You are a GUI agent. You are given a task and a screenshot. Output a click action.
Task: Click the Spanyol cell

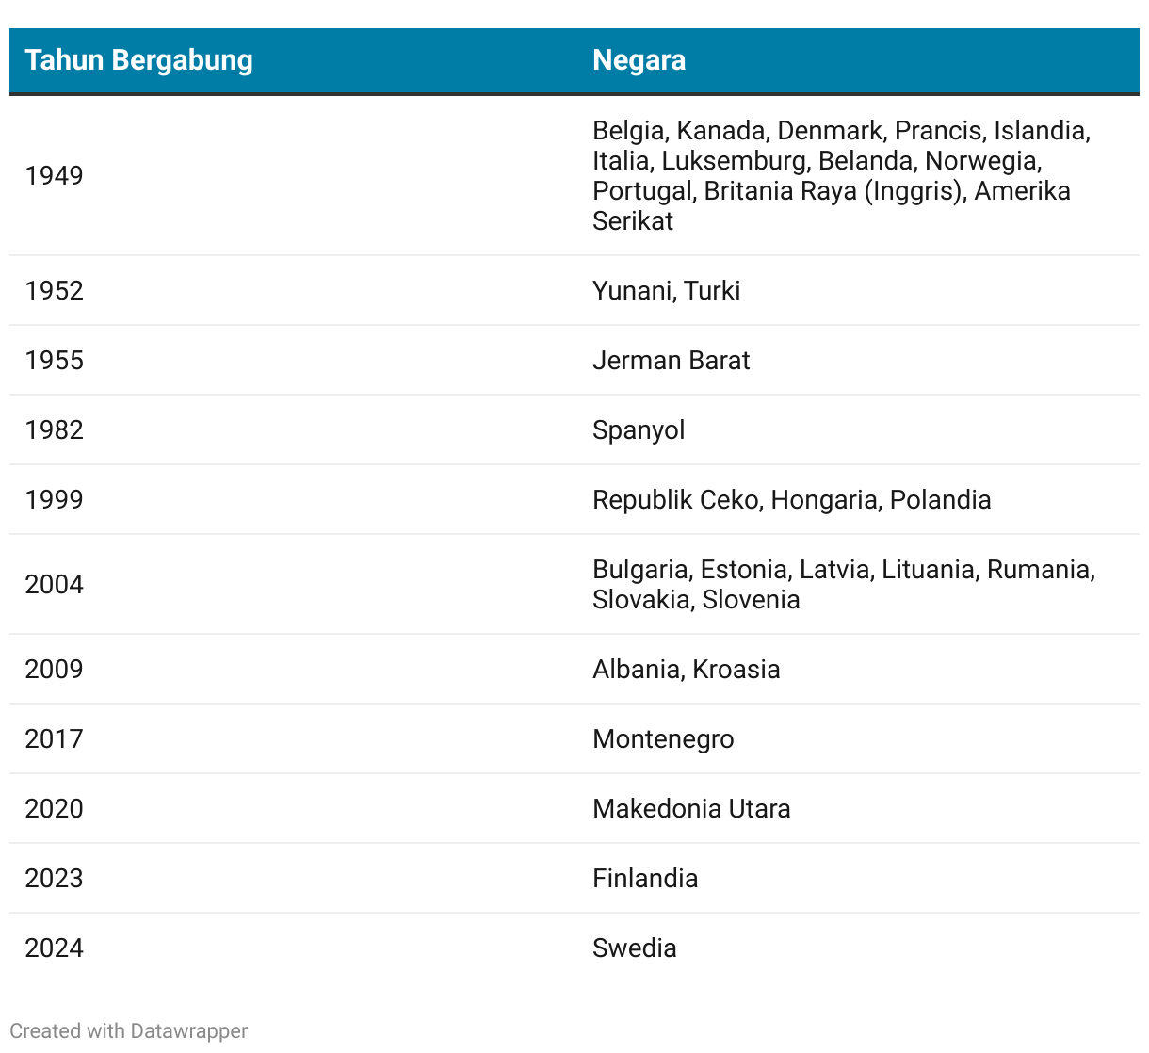point(638,429)
